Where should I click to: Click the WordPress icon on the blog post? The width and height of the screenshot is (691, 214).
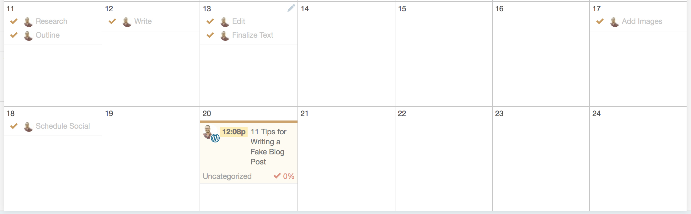(215, 138)
